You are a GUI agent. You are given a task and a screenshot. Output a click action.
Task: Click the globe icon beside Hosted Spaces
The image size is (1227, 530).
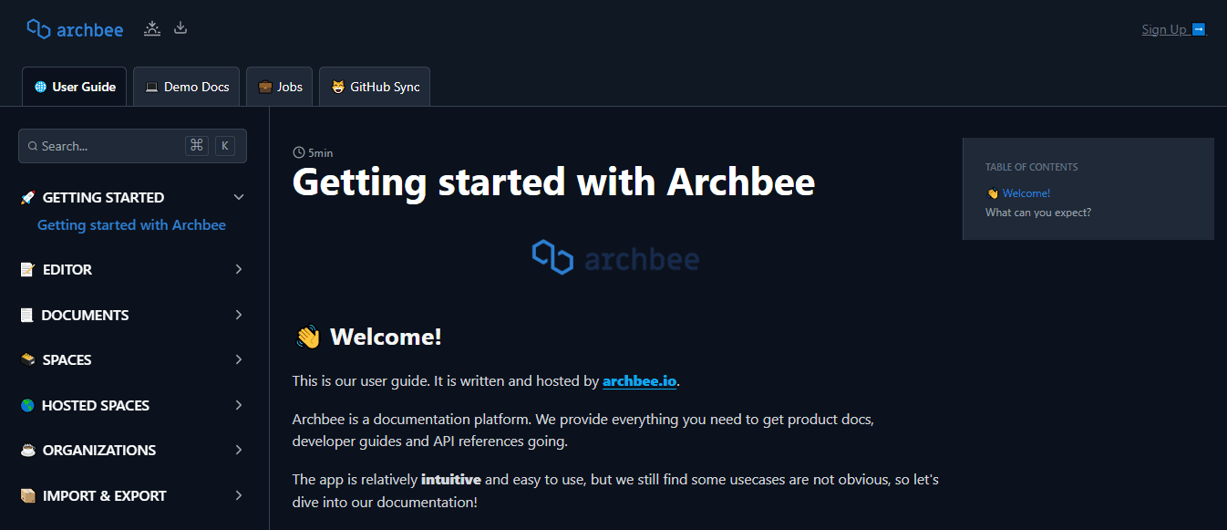[x=27, y=406]
